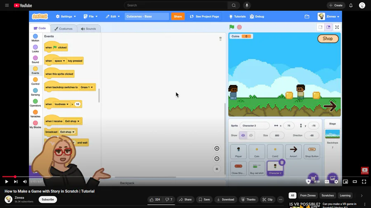This screenshot has height=208, width=371.
Task: Reset workspace zoom with equals button
Action: [x=217, y=169]
